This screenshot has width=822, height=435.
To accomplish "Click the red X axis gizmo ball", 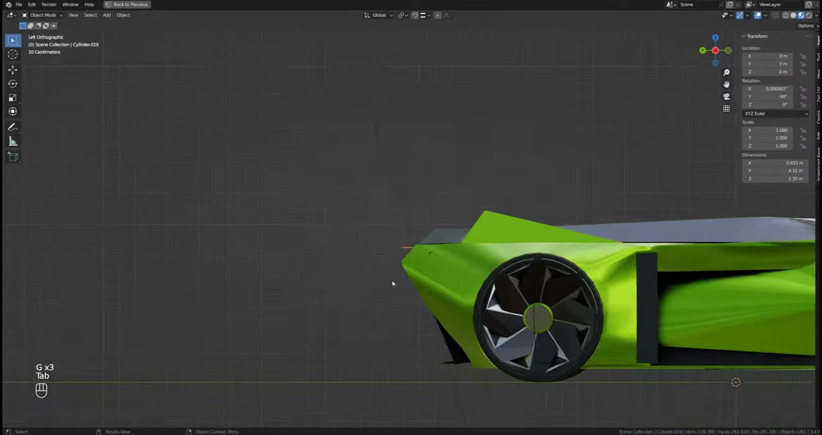I will (715, 51).
